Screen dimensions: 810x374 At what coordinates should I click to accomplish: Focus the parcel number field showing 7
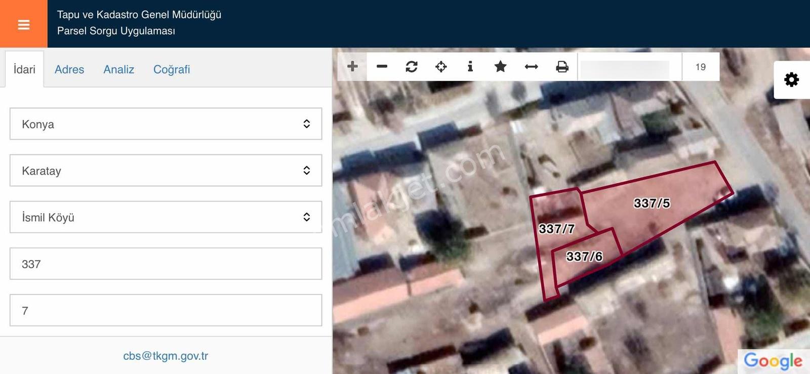[x=166, y=310]
